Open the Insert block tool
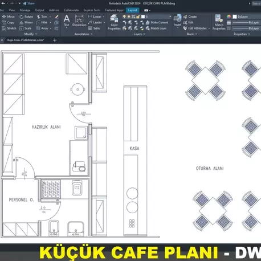261x261 pixels. [x=177, y=21]
